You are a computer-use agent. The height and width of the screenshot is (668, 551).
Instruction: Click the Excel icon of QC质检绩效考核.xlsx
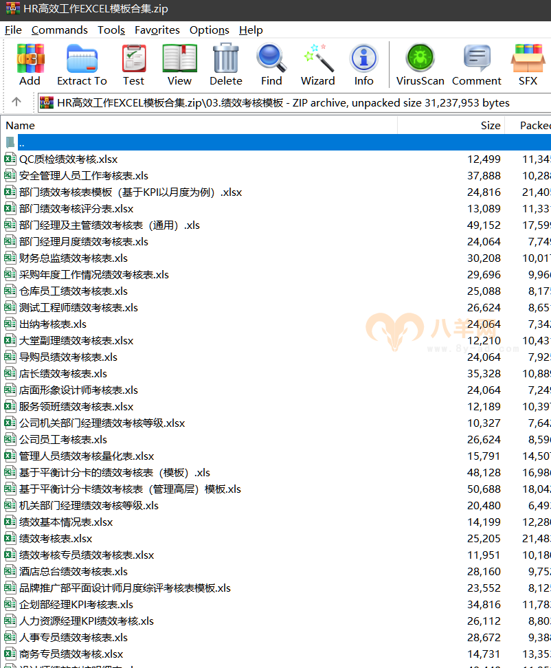(10, 159)
